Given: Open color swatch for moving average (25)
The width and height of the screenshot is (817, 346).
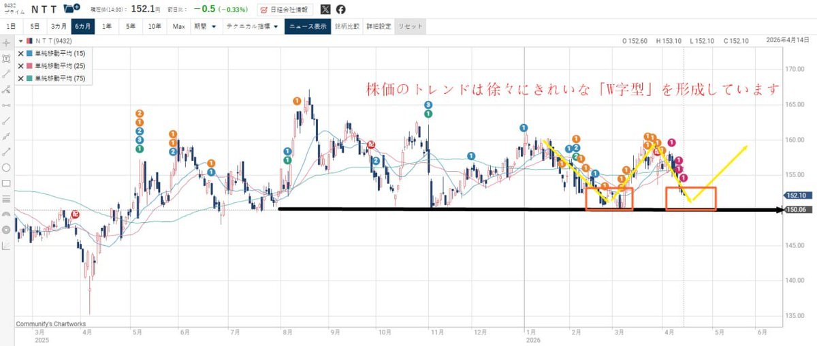Looking at the screenshot, I should point(30,66).
